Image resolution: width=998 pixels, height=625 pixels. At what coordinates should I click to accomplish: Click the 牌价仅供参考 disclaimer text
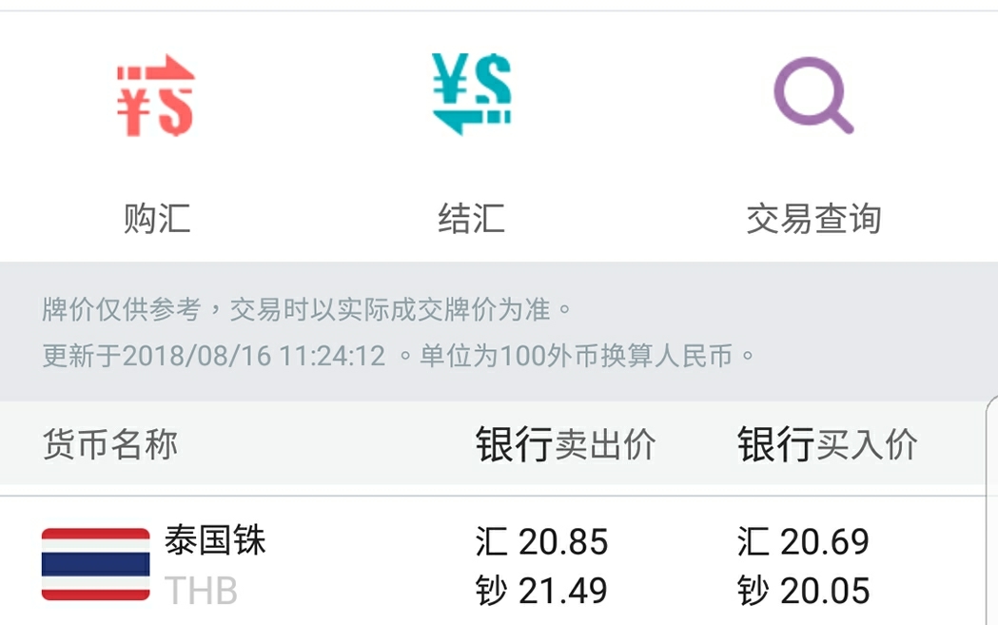coord(308,309)
